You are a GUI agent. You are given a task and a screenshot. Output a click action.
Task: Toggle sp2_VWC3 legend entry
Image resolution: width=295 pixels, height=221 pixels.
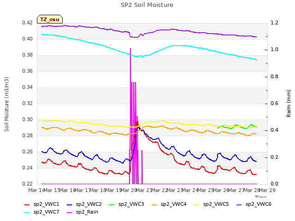click(127, 204)
